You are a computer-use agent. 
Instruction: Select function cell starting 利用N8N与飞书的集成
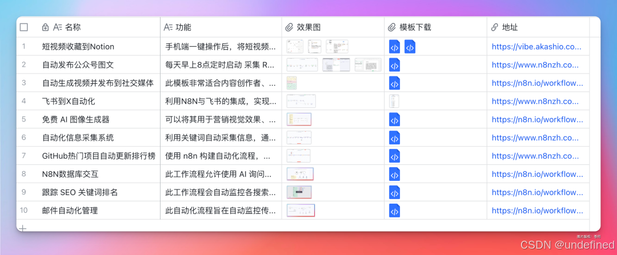[x=221, y=101]
